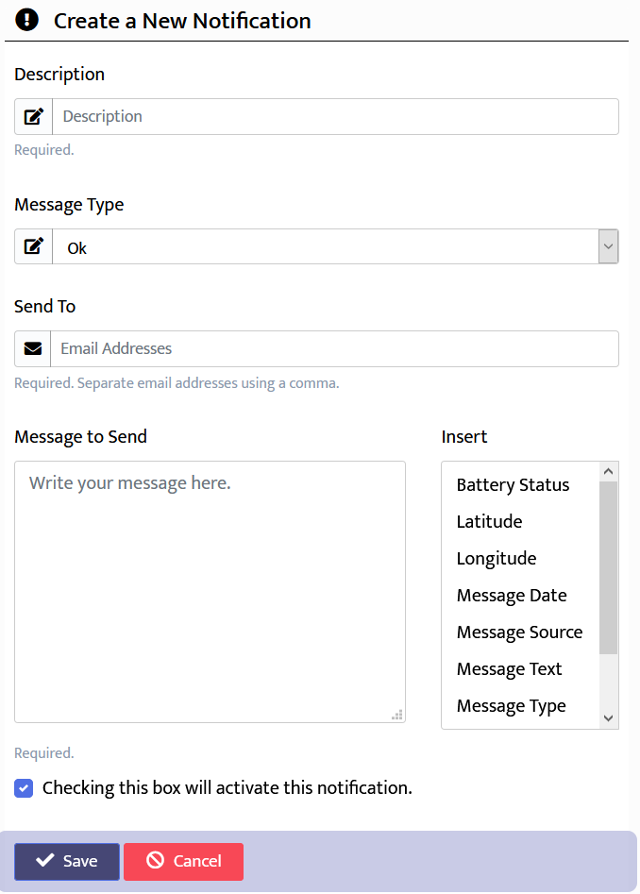The height and width of the screenshot is (894, 640).
Task: Click the edit icon beside Description field
Action: click(34, 117)
